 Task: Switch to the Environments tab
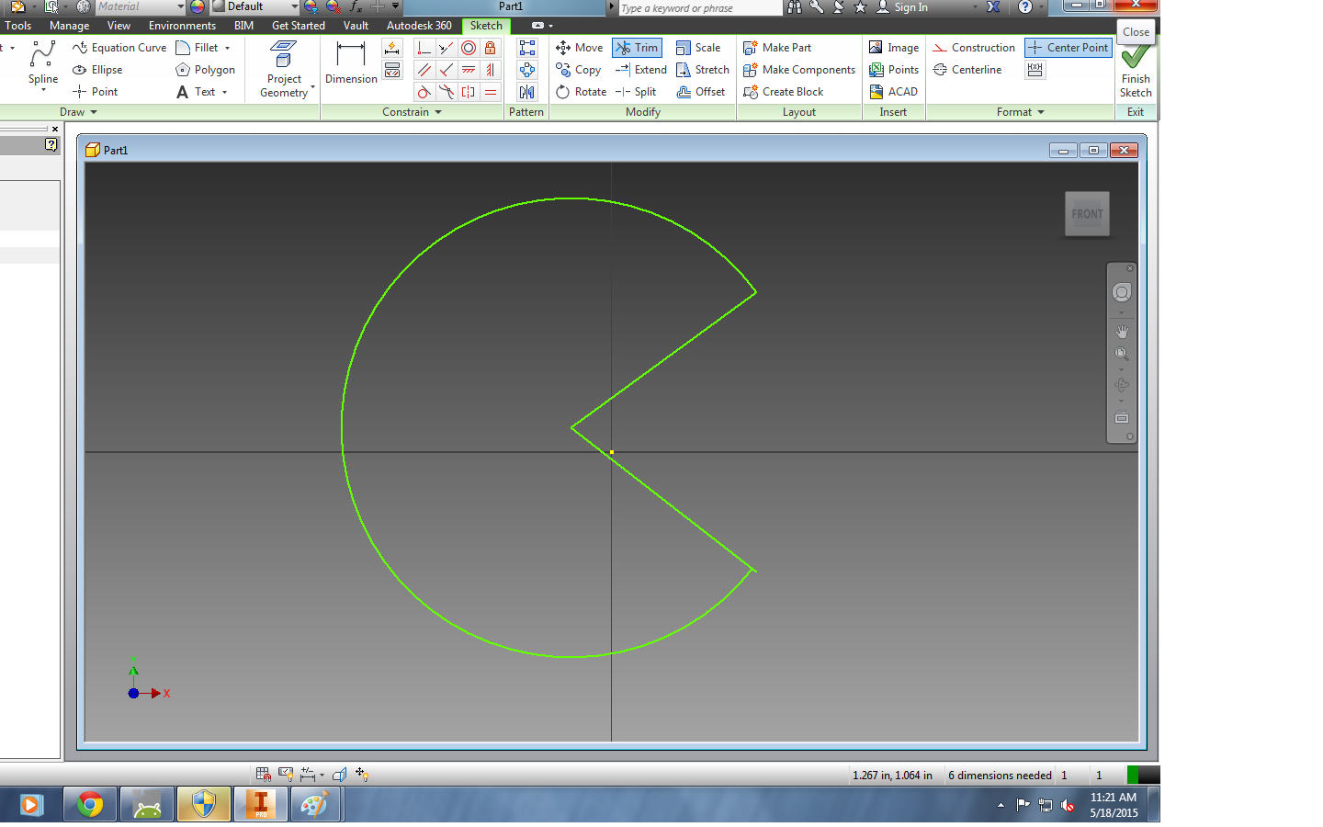click(182, 26)
